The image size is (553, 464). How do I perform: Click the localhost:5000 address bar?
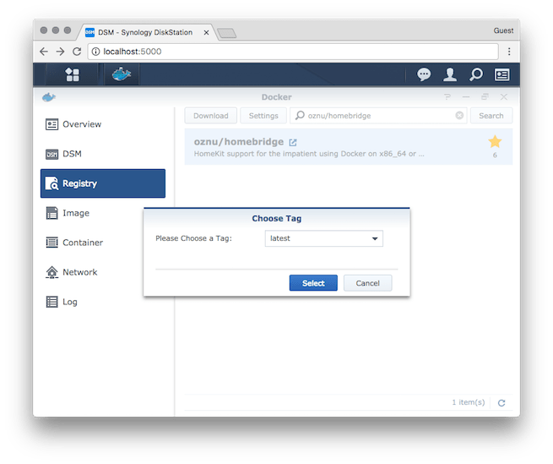(x=293, y=52)
